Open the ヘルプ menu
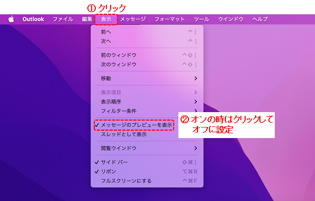The height and width of the screenshot is (201, 315). tap(260, 19)
